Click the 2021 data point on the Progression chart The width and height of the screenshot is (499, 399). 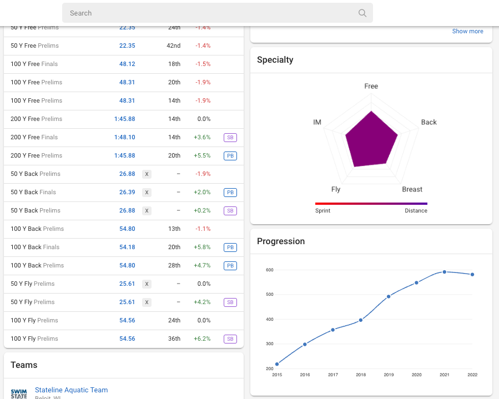pyautogui.click(x=444, y=272)
